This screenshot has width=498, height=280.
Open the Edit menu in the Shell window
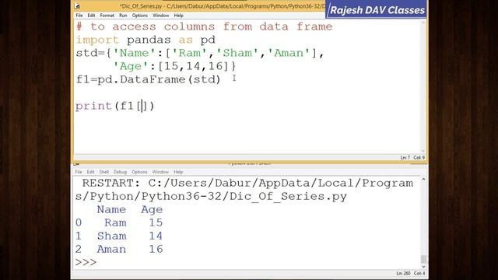click(90, 172)
